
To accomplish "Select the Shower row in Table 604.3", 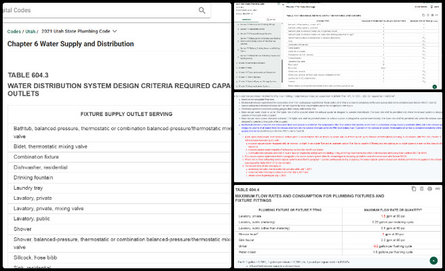I will pyautogui.click(x=119, y=229).
